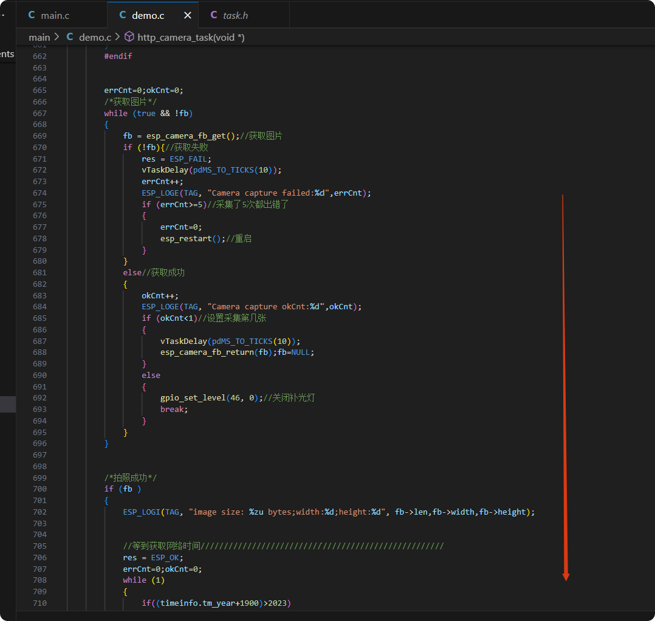Open the demo.c breadcrumb dropdown
Viewport: 655px width, 621px height.
click(x=95, y=37)
